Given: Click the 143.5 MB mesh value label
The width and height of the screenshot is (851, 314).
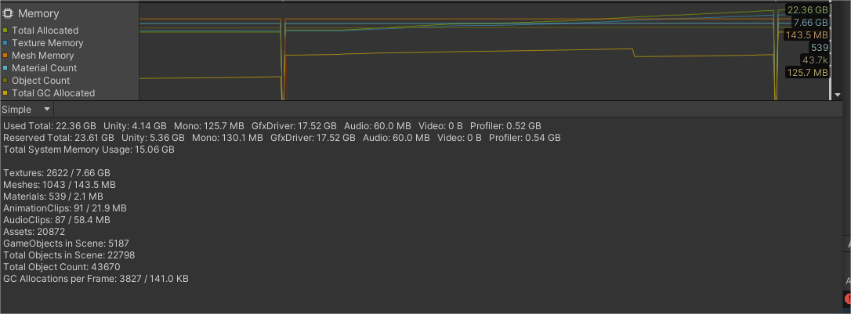Looking at the screenshot, I should pos(807,35).
